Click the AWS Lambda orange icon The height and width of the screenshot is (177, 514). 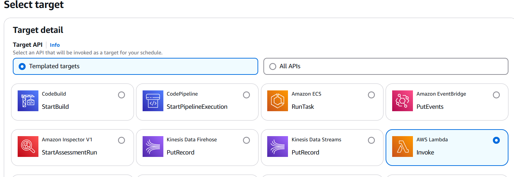[403, 147]
